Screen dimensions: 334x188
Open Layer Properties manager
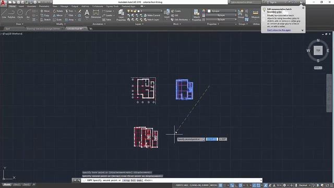[x=121, y=15]
